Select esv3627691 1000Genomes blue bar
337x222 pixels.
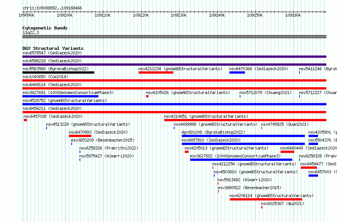coord(60,96)
